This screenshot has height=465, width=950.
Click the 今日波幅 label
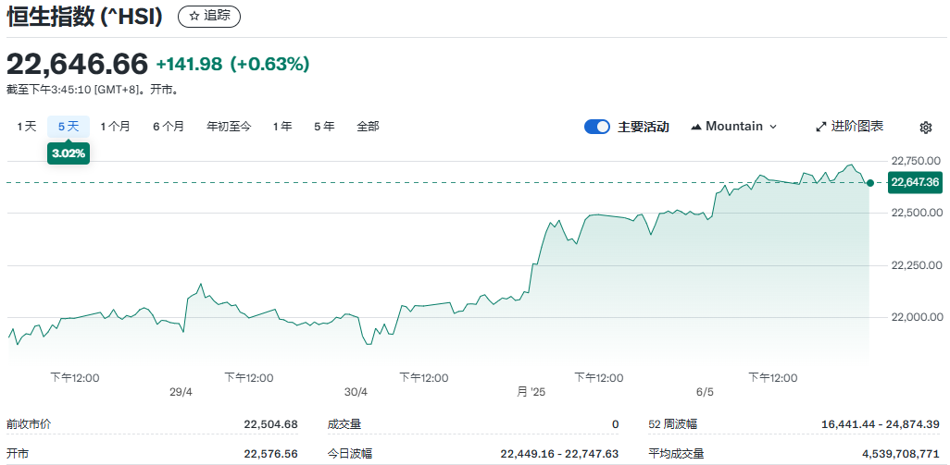(x=350, y=454)
